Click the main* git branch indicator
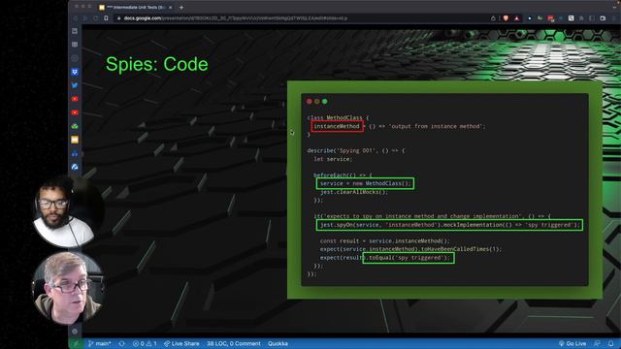The image size is (621, 349). (100, 343)
